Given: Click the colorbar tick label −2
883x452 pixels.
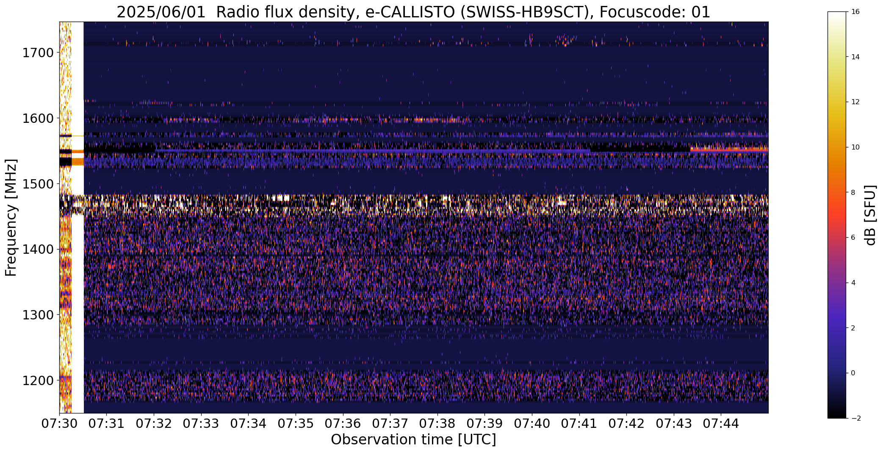Looking at the screenshot, I should coord(855,419).
